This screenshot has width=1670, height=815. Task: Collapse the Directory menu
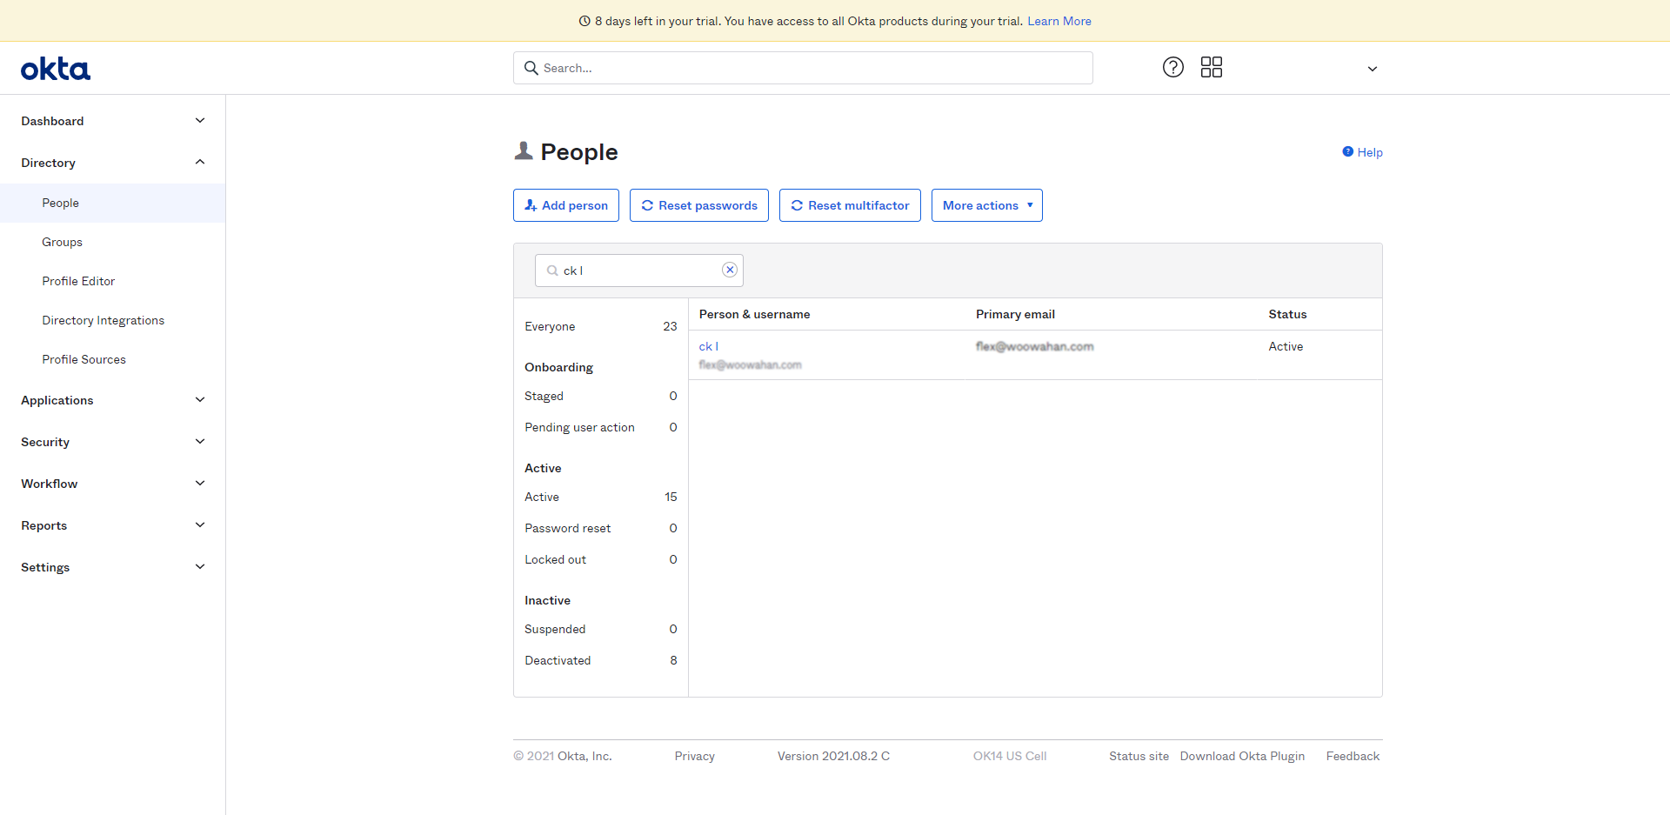(x=113, y=163)
